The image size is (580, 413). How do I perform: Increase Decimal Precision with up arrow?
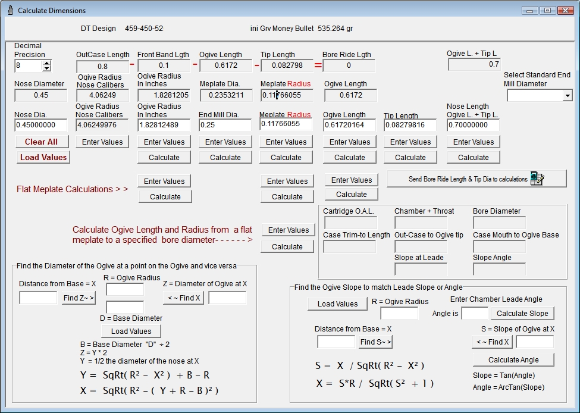coord(47,62)
